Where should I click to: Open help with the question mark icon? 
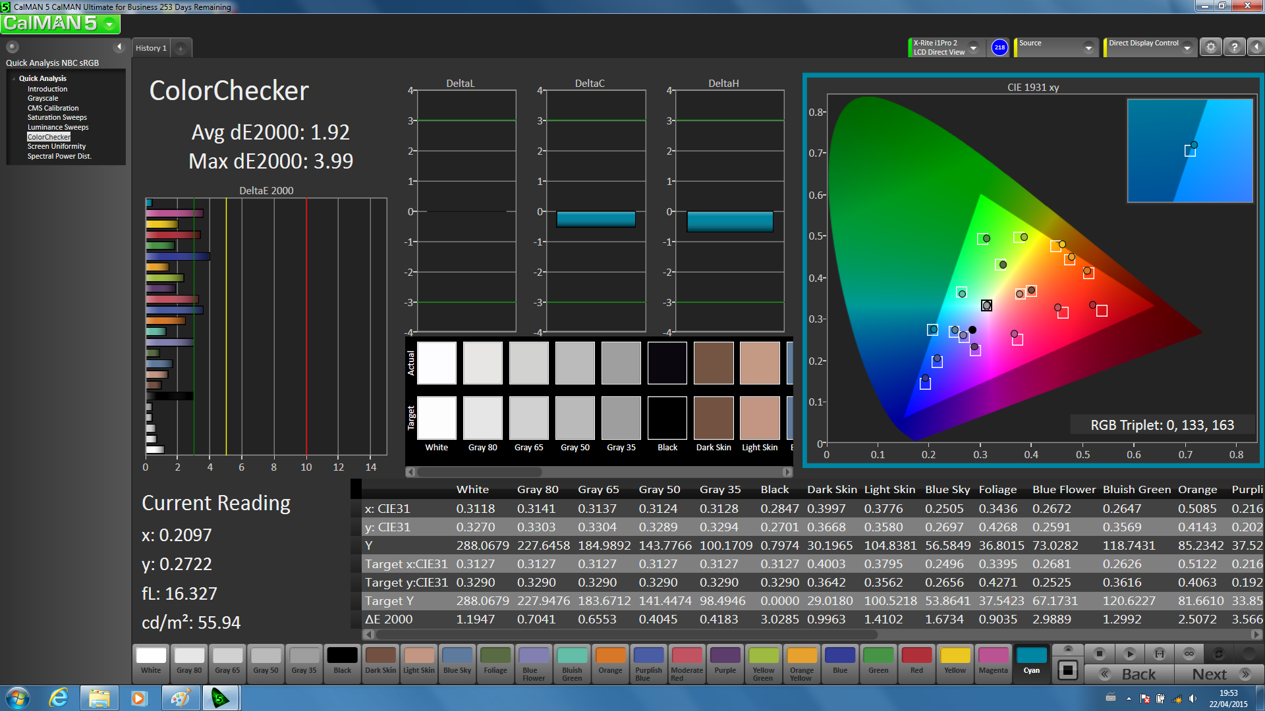pos(1235,47)
